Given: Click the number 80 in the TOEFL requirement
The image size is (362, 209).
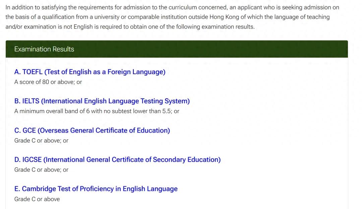Looking at the screenshot, I should [46, 82].
